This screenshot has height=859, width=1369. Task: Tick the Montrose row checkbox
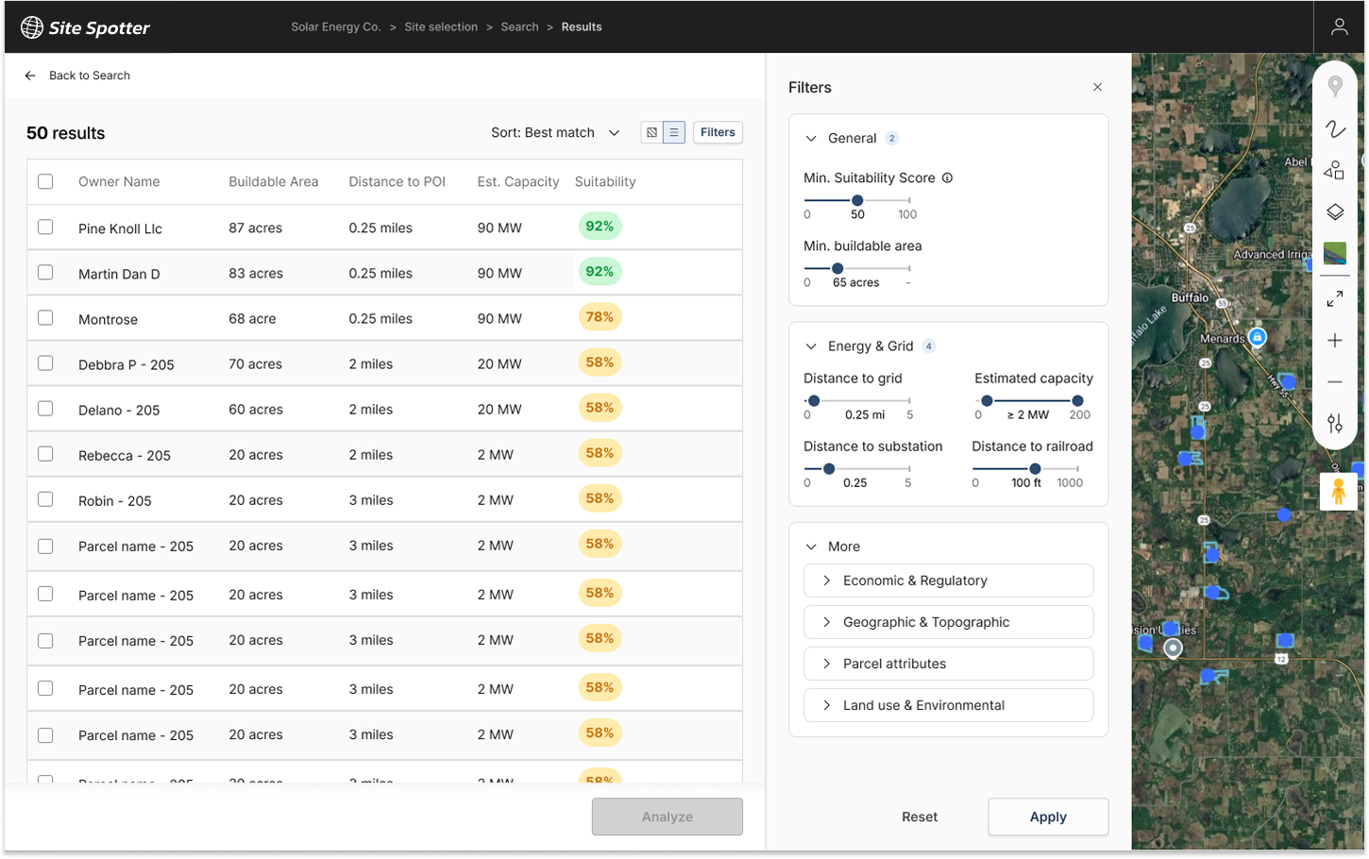45,317
